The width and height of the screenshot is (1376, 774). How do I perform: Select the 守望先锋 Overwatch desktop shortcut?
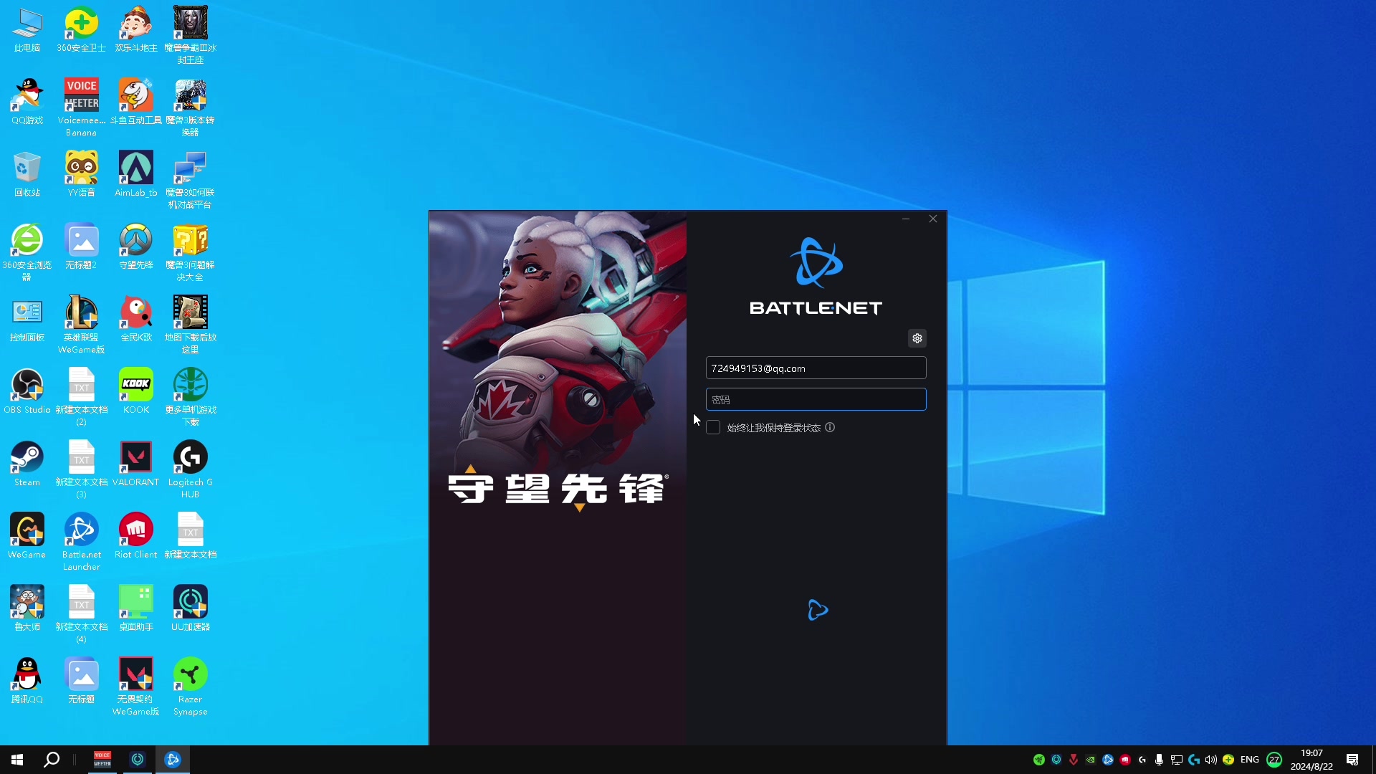click(136, 247)
